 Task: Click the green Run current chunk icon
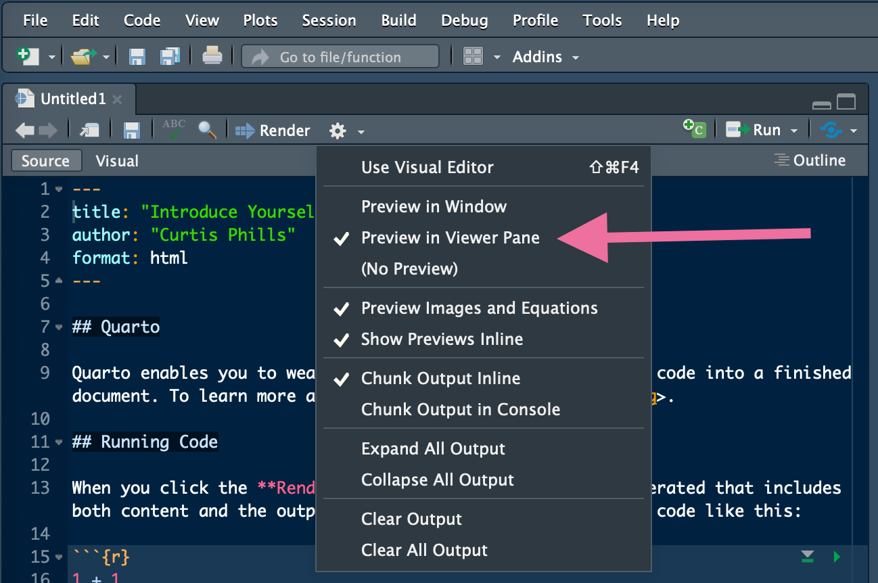click(837, 557)
